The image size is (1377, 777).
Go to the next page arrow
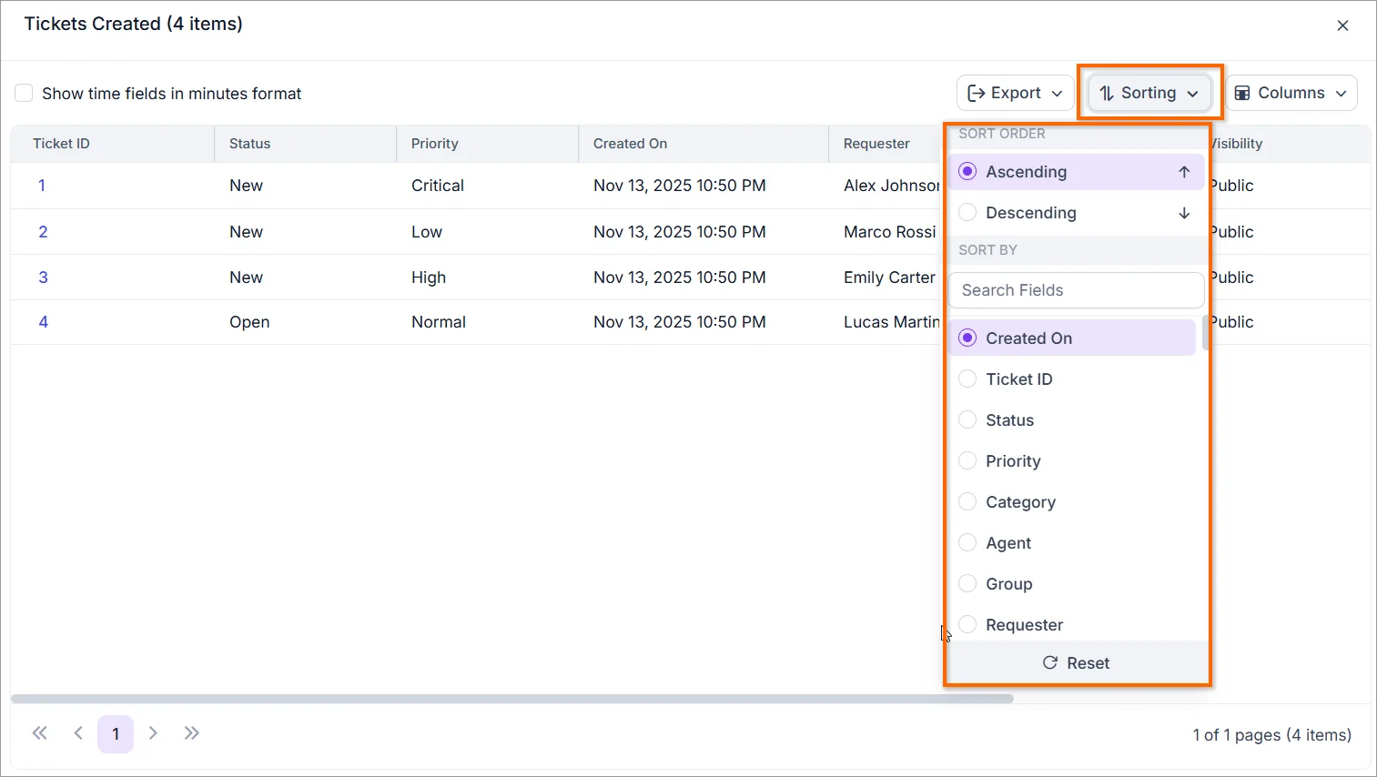click(153, 733)
